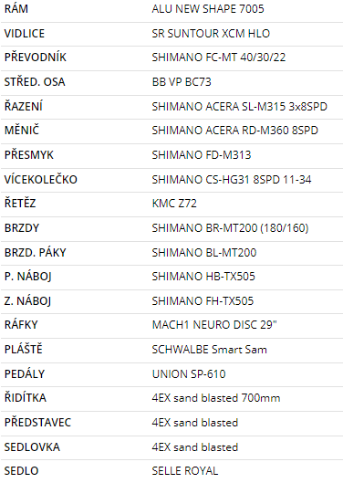Screen dimensions: 343x483
Task: Click the RÁM row label
Action: click(x=16, y=8)
